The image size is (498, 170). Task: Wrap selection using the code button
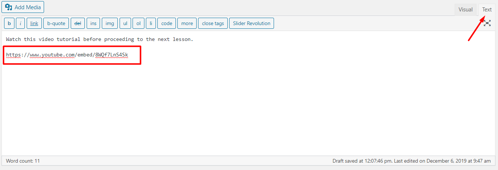pos(167,23)
